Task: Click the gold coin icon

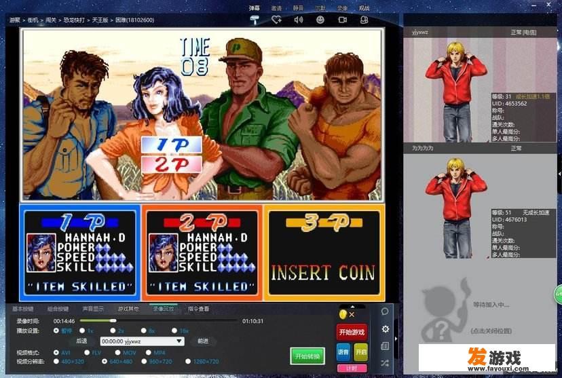Action: pos(343,315)
